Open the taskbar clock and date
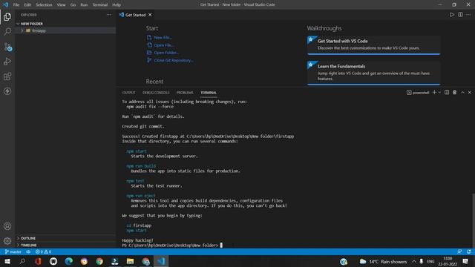This screenshot has width=475, height=267. [x=448, y=261]
